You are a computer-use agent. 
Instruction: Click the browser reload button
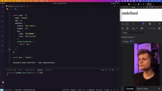[x=127, y=7]
